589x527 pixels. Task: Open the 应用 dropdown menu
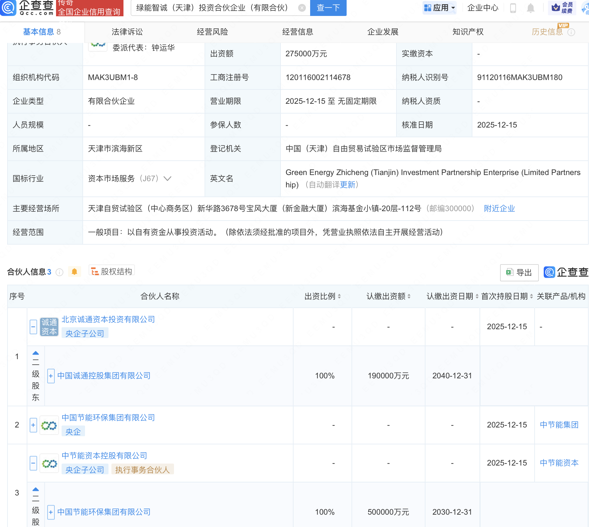click(439, 8)
